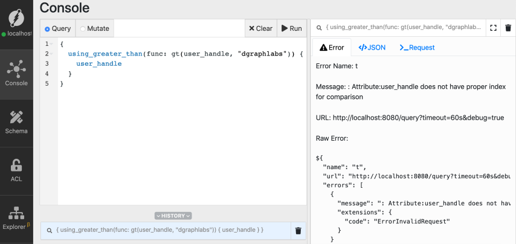Fold code block at line 1
This screenshot has width=516, height=244.
53,44
